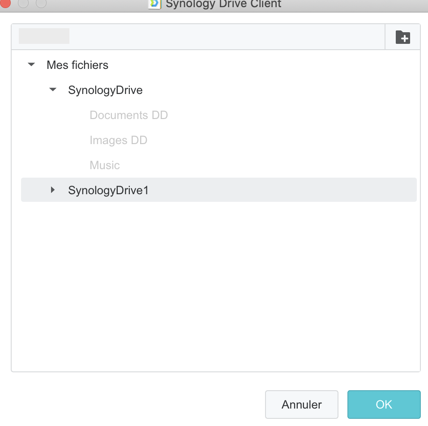Click the grayed-out Documents DD folder
Image resolution: width=428 pixels, height=426 pixels.
coord(128,115)
